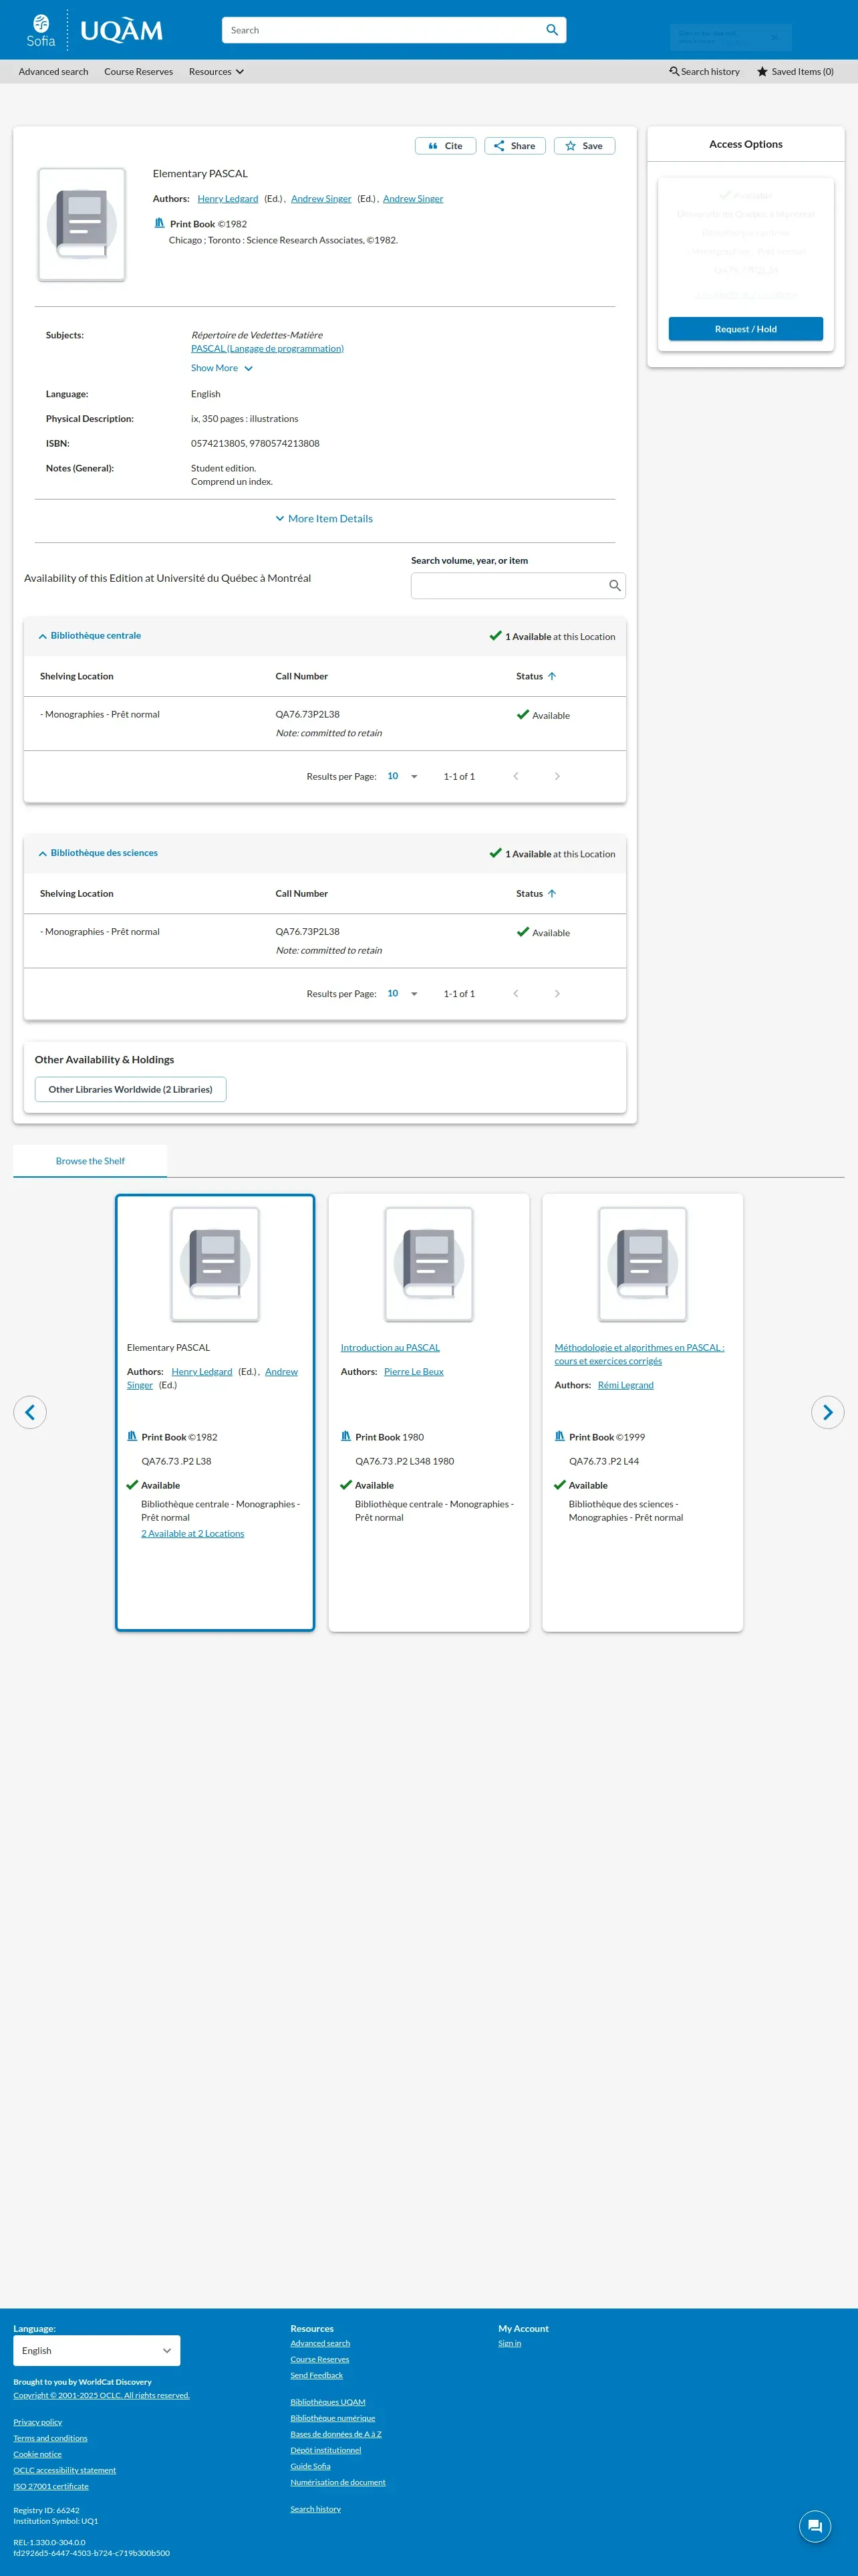Show previous items on the Browse the Shelf carousel
This screenshot has width=858, height=2576.
(x=30, y=1412)
